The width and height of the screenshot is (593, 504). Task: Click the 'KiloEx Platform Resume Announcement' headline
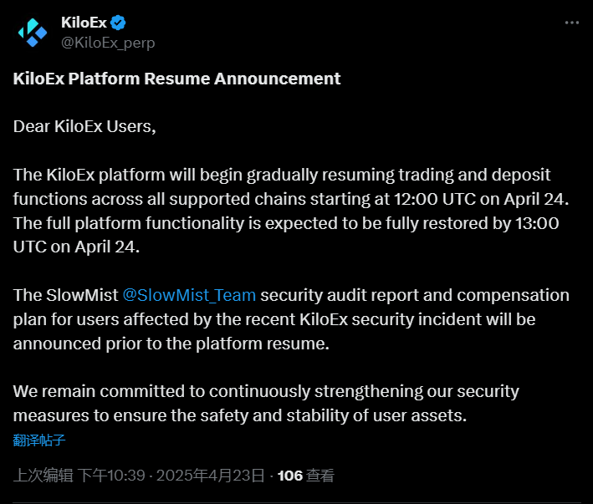pyautogui.click(x=177, y=79)
